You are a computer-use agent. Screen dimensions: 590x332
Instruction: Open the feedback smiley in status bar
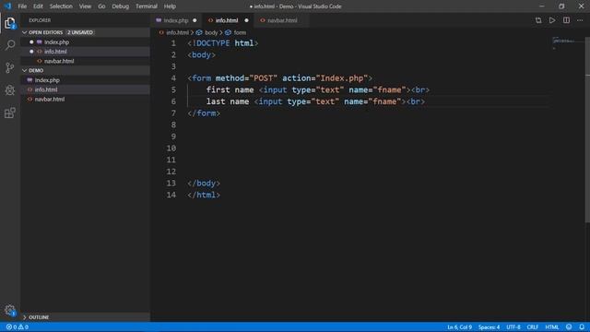(x=569, y=327)
